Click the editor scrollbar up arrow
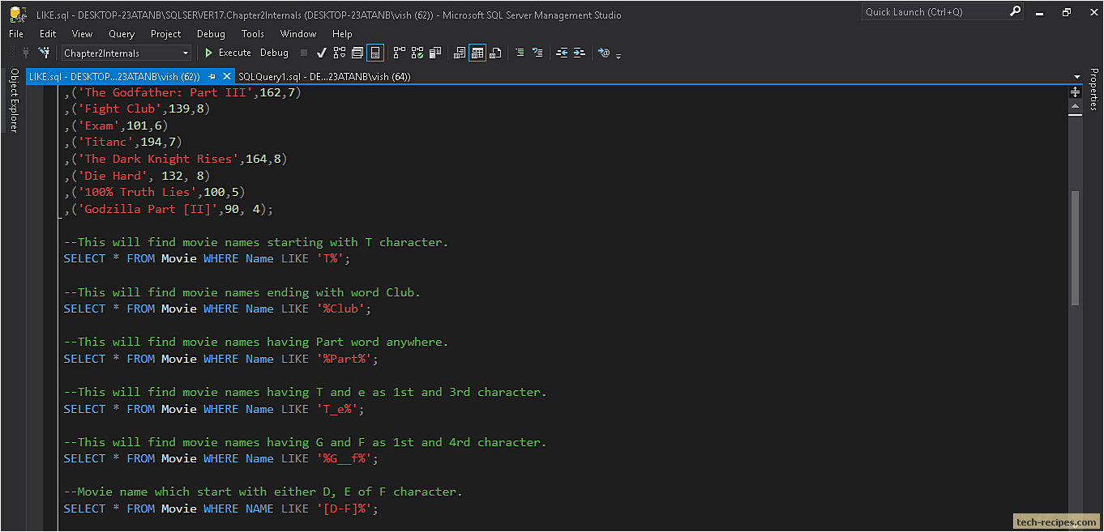 (1076, 106)
